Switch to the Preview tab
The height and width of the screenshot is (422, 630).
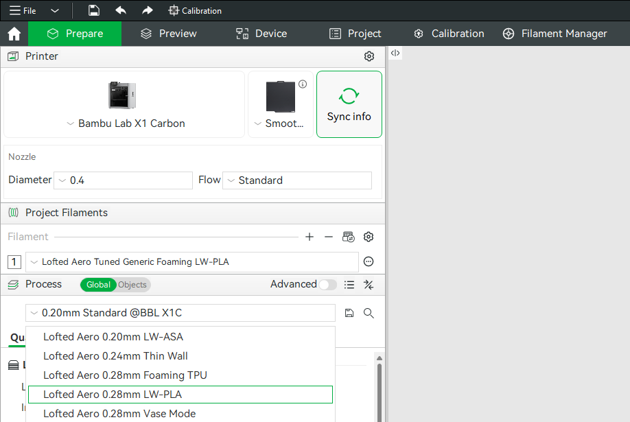[x=169, y=34]
